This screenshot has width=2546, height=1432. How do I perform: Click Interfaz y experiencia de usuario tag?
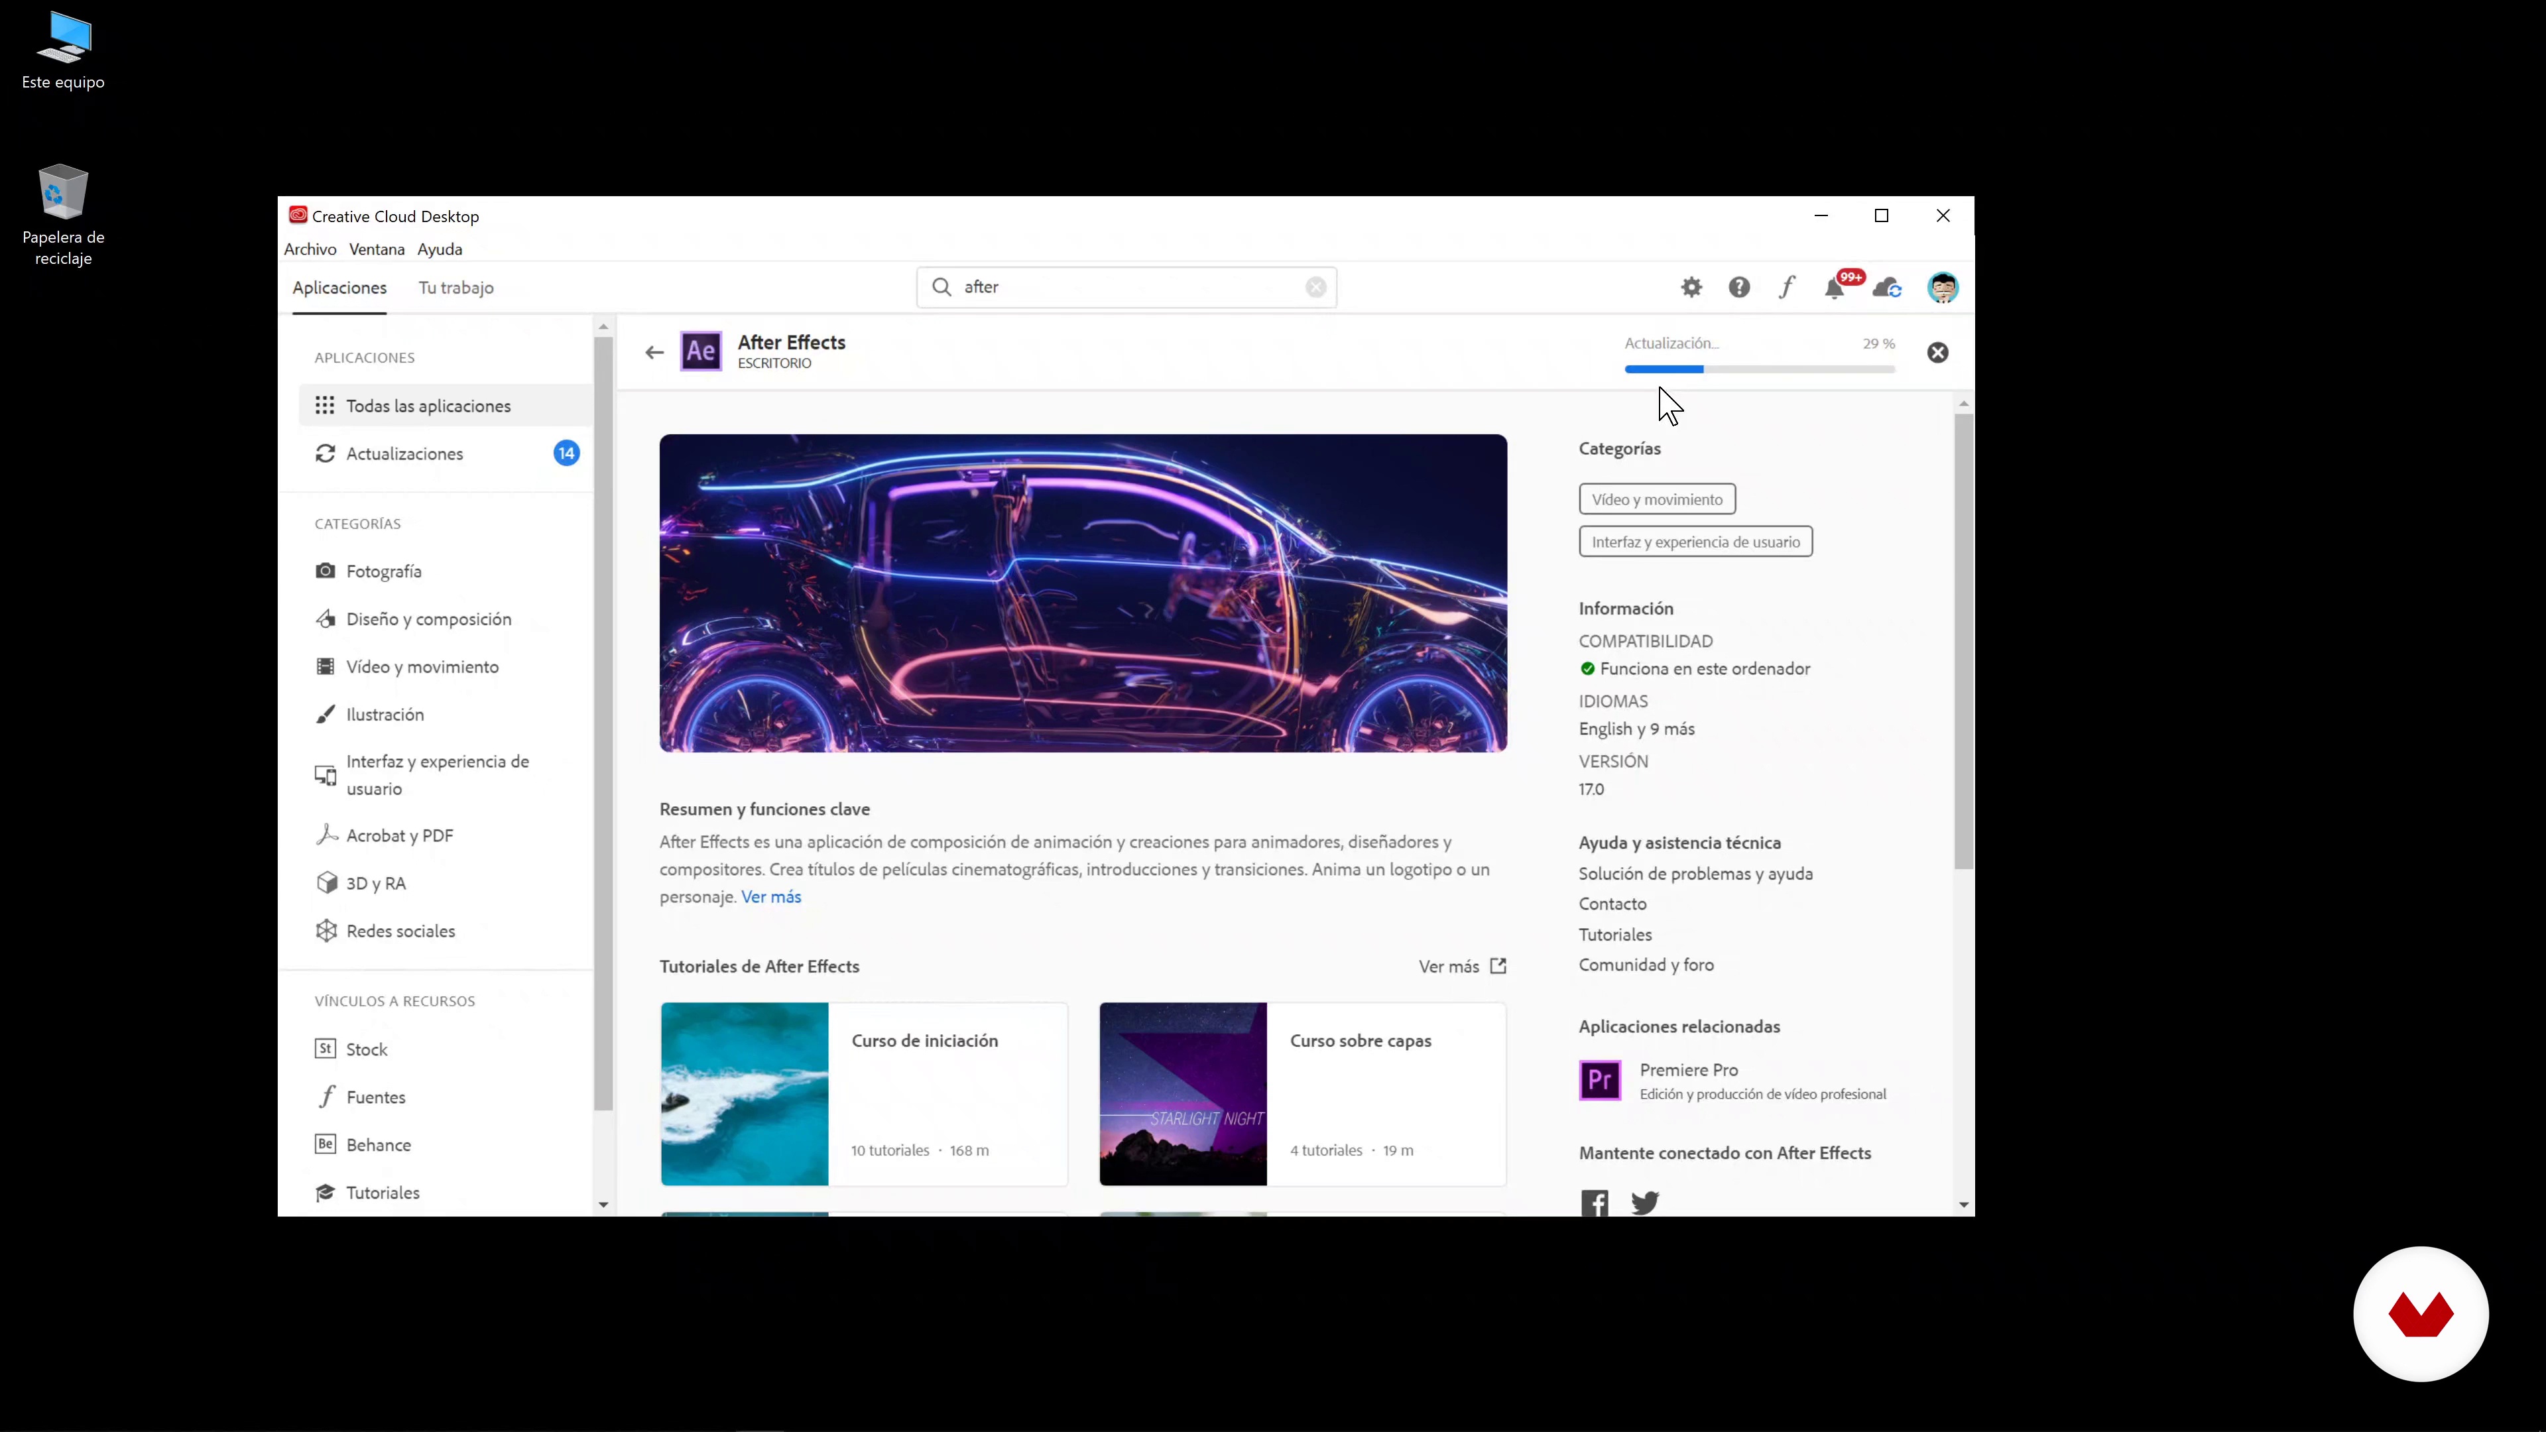pyautogui.click(x=1695, y=542)
